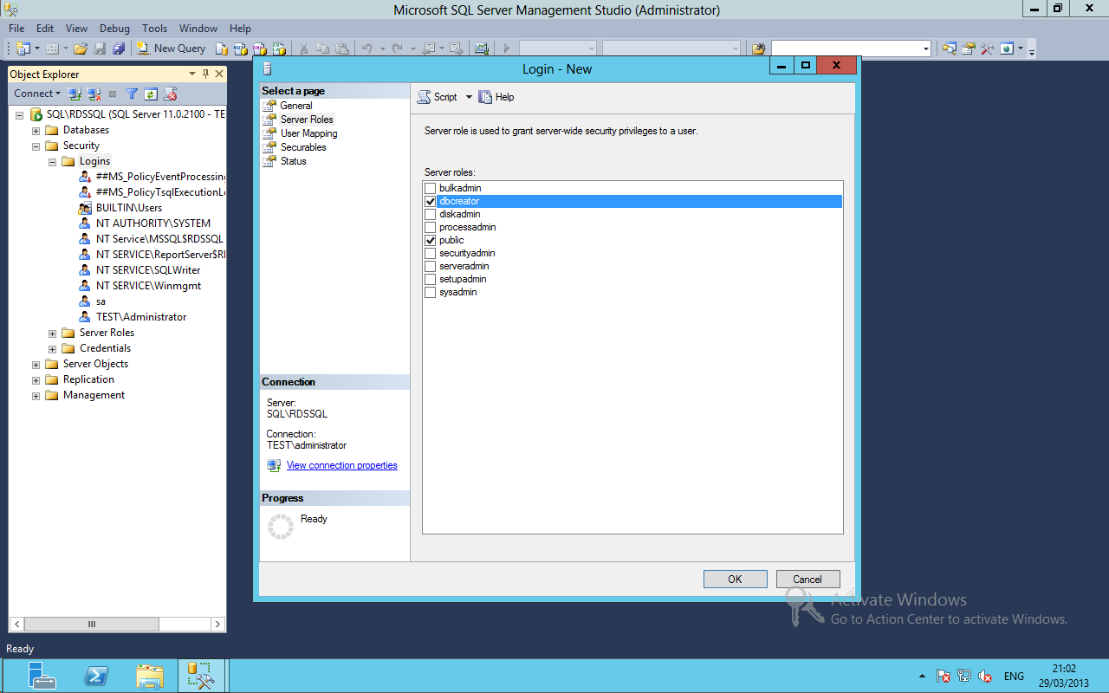This screenshot has width=1109, height=693.
Task: Cancel the Login - New dialog
Action: (807, 580)
